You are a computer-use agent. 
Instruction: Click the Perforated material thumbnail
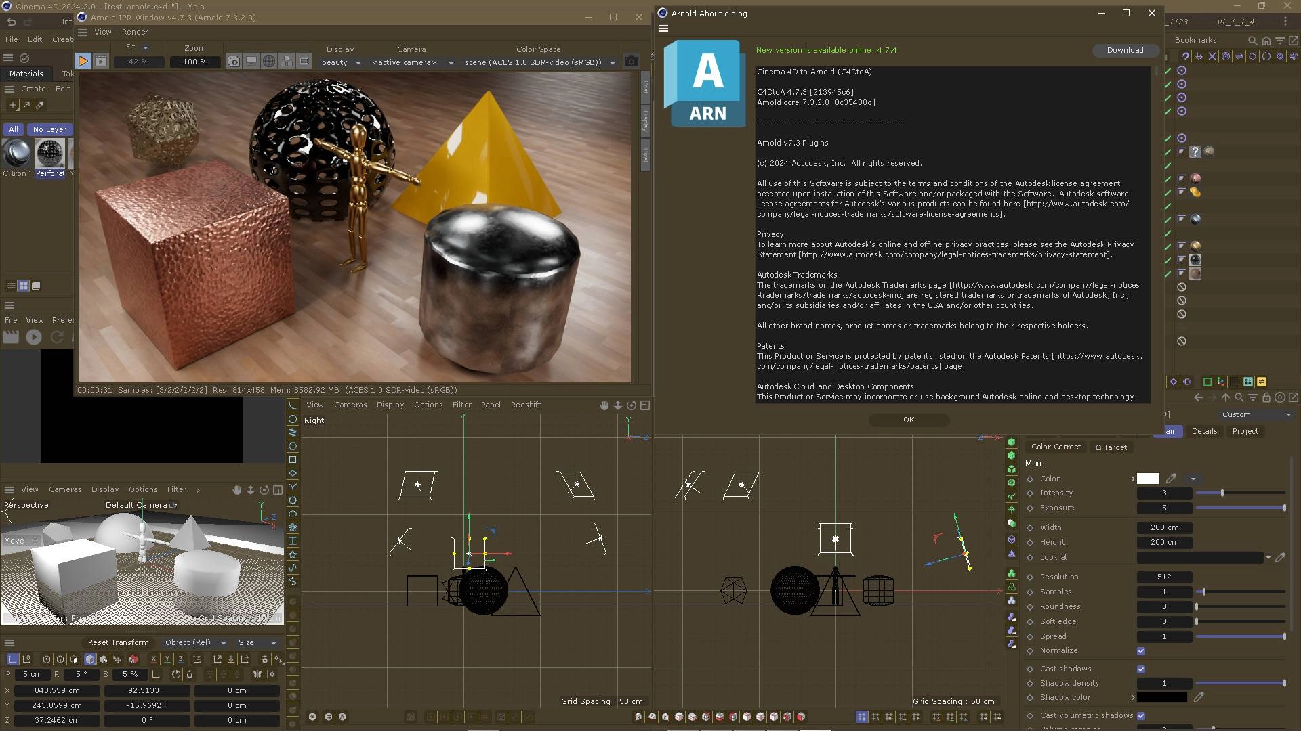point(50,153)
